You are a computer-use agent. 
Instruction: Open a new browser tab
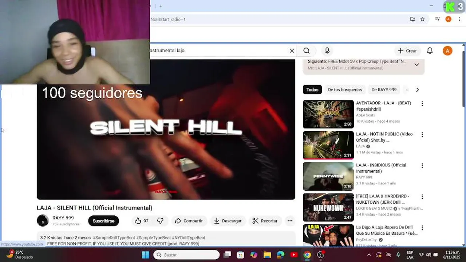point(161,6)
